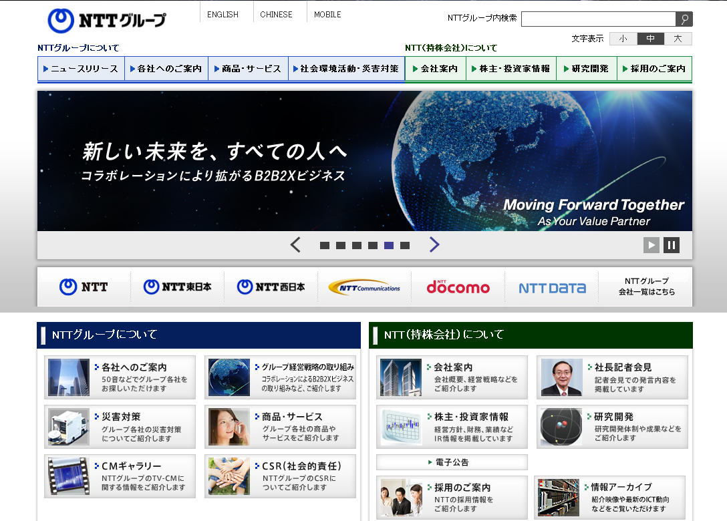Open the 会社案内 card
This screenshot has height=521, width=727.
(452, 377)
